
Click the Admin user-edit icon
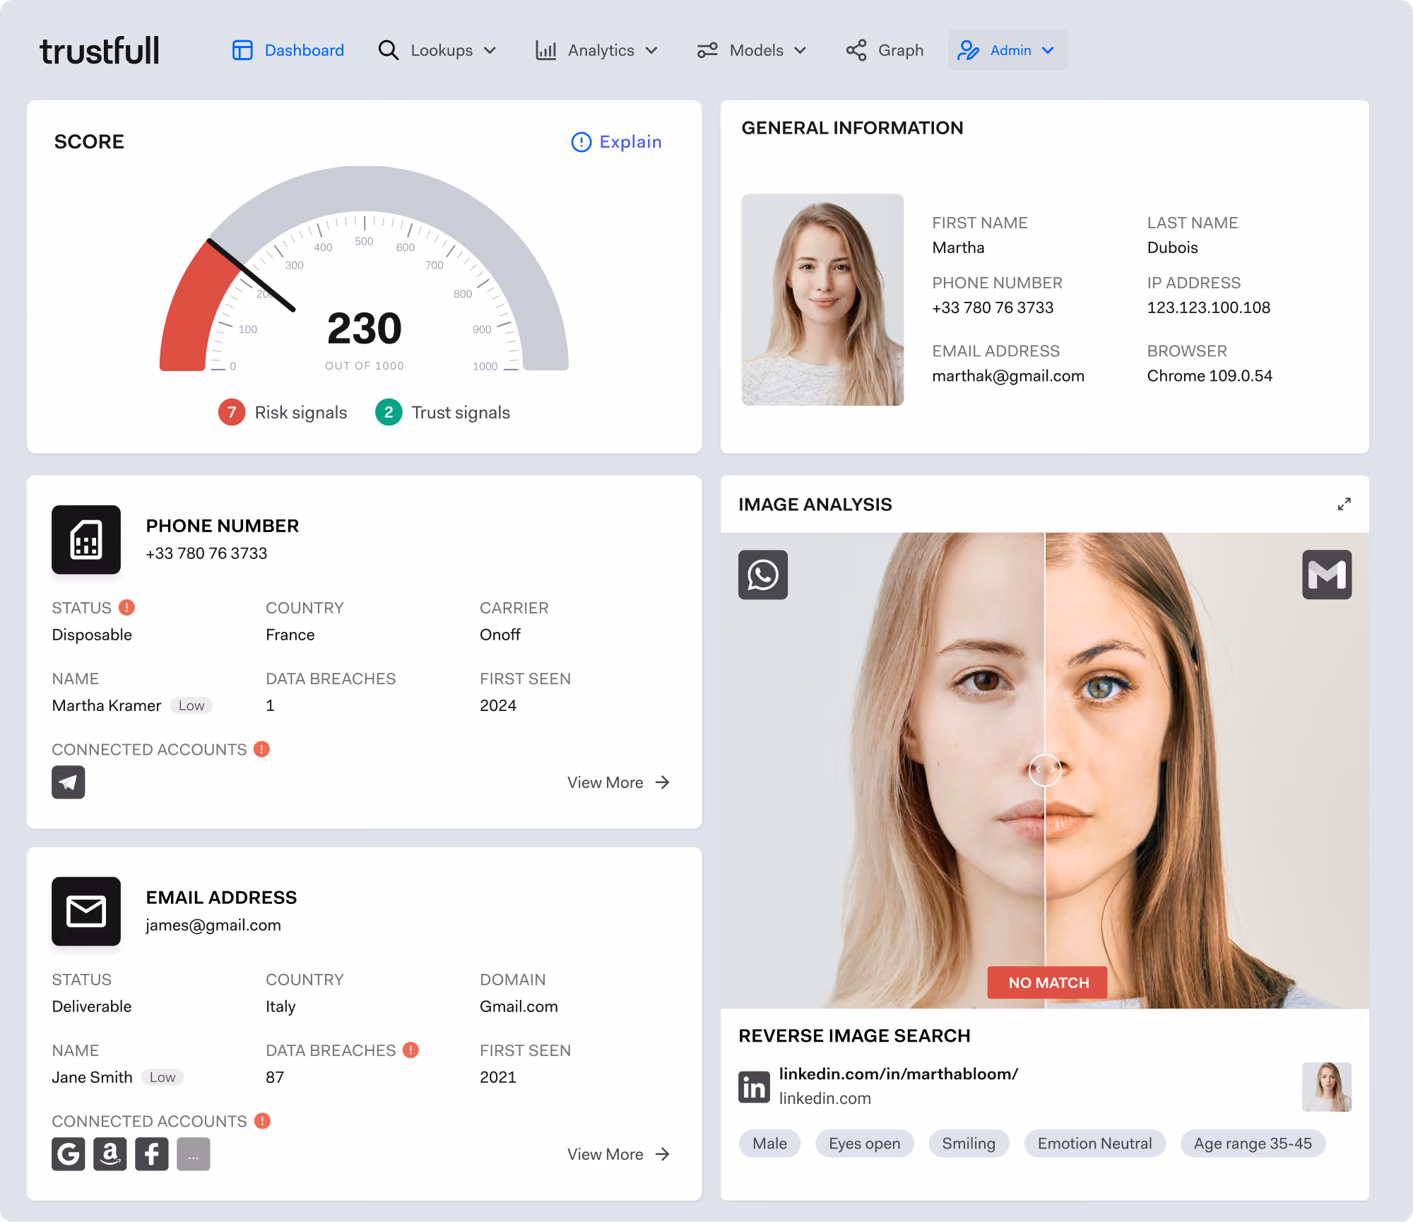pos(968,50)
